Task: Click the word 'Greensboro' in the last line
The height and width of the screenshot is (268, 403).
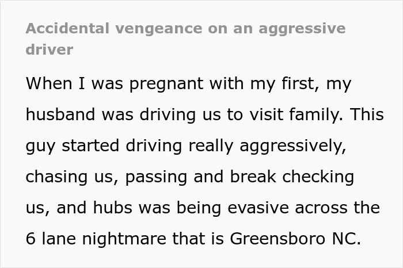Action: point(277,239)
